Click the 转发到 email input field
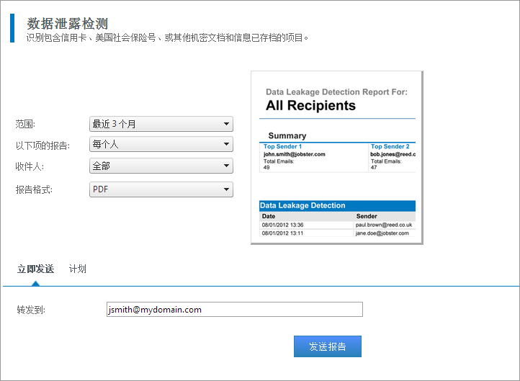 coord(234,310)
